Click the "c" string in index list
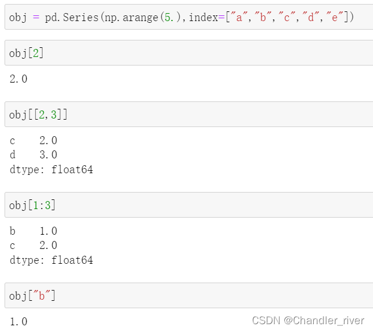The image size is (373, 331). point(287,17)
